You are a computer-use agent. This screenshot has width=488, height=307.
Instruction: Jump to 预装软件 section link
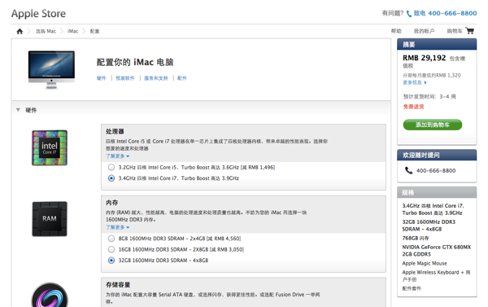[x=125, y=78]
